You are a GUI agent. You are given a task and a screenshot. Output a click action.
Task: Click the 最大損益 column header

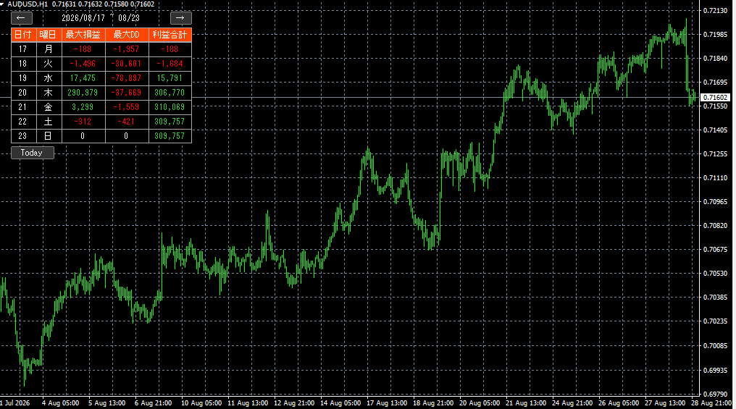click(83, 35)
